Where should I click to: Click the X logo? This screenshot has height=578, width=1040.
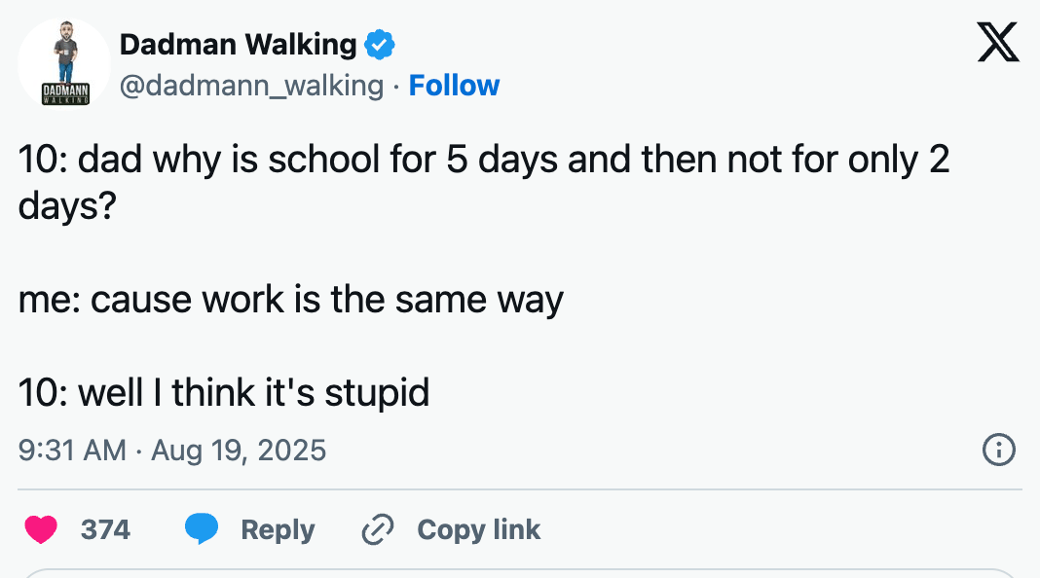(x=998, y=44)
